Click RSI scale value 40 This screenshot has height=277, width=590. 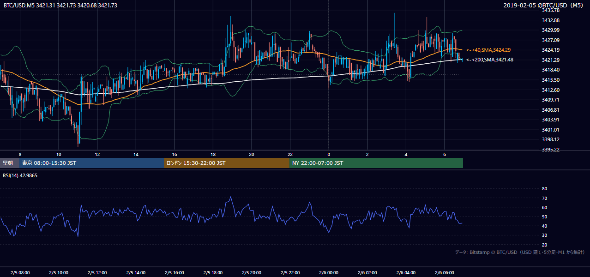(x=544, y=226)
